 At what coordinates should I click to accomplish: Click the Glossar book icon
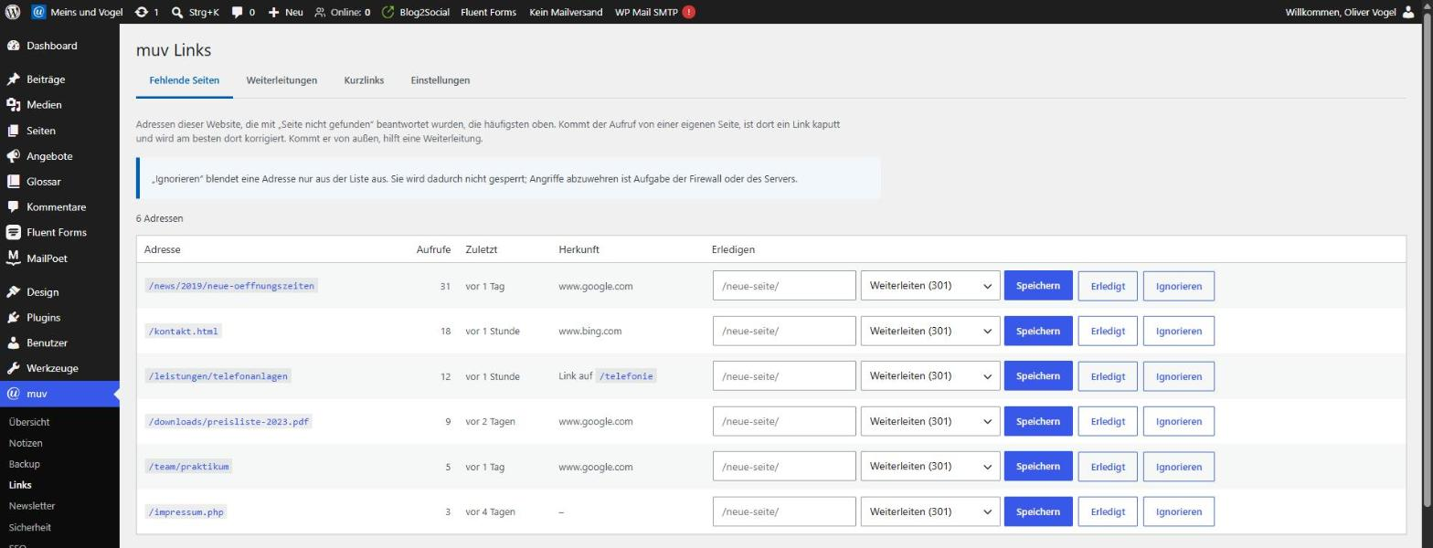pyautogui.click(x=13, y=182)
